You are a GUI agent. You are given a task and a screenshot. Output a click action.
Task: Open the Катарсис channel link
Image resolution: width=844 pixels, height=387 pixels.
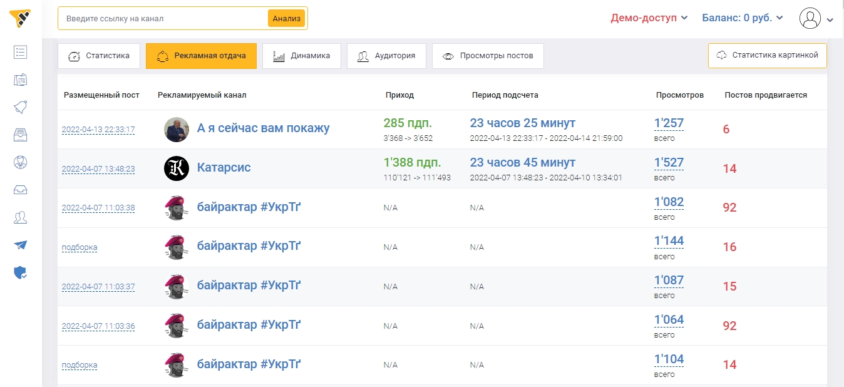pos(224,167)
